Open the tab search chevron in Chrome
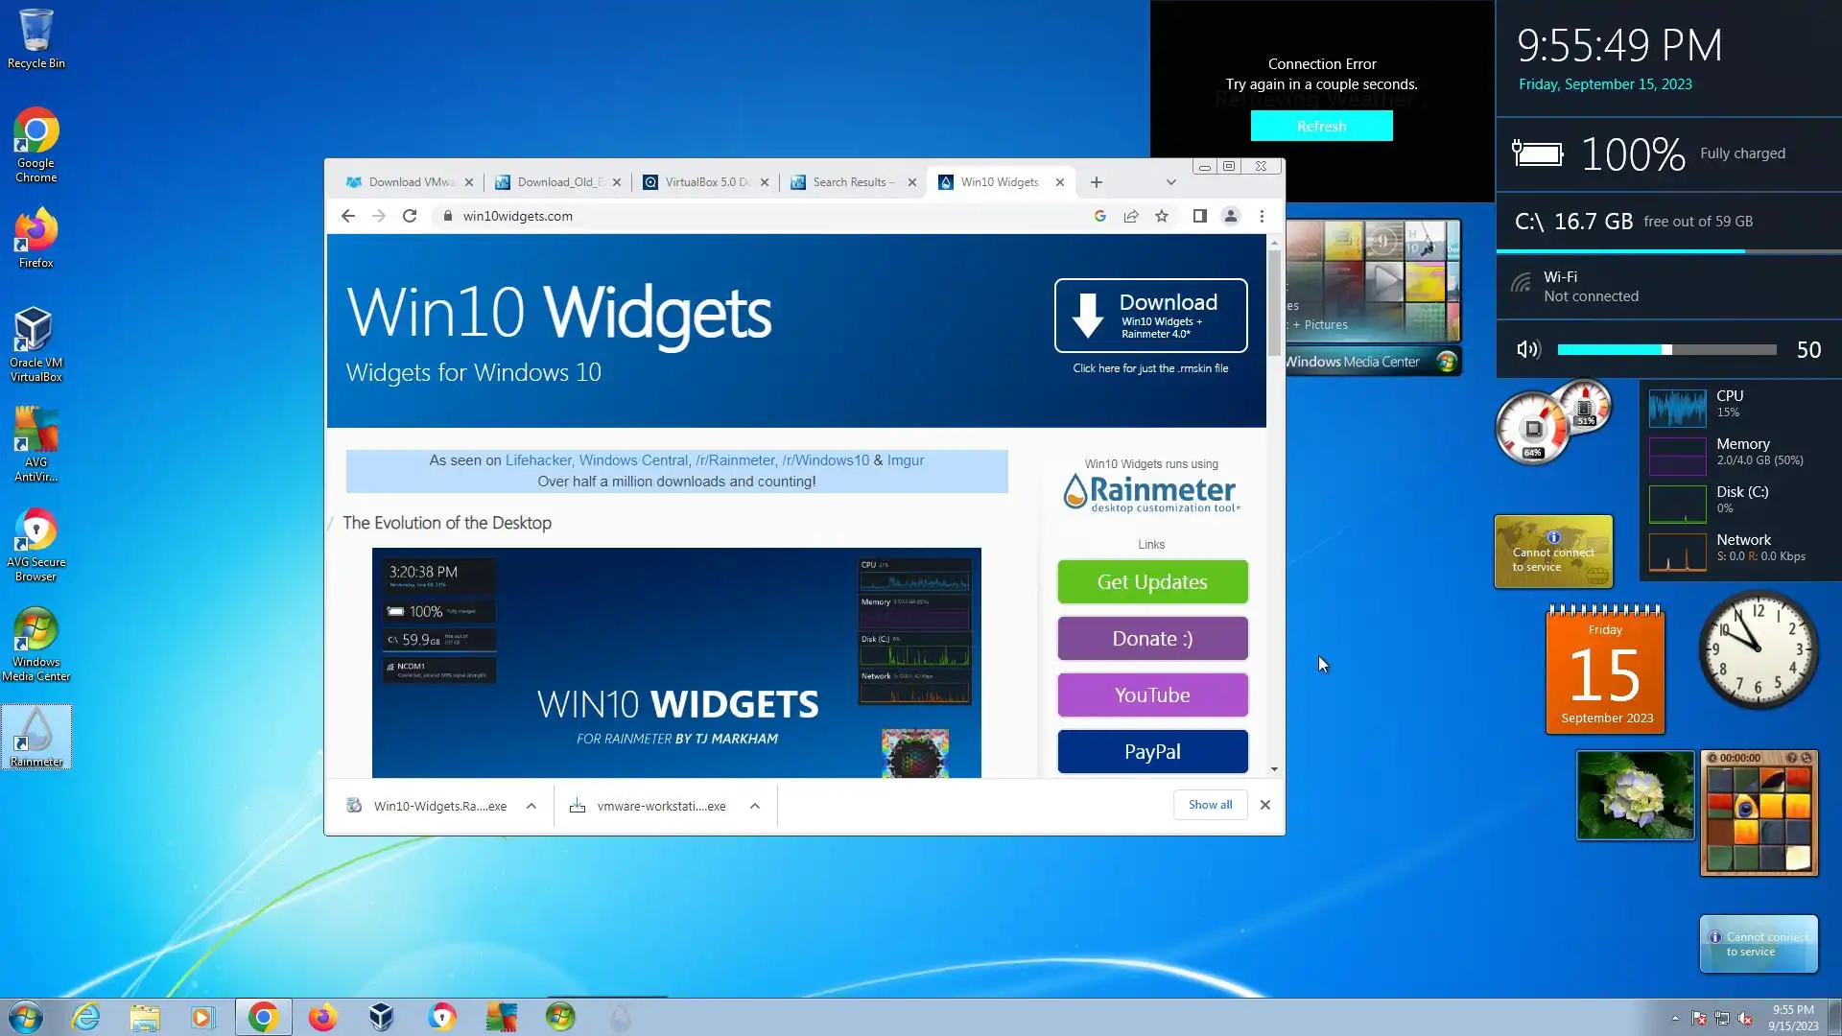The width and height of the screenshot is (1842, 1036). tap(1170, 182)
